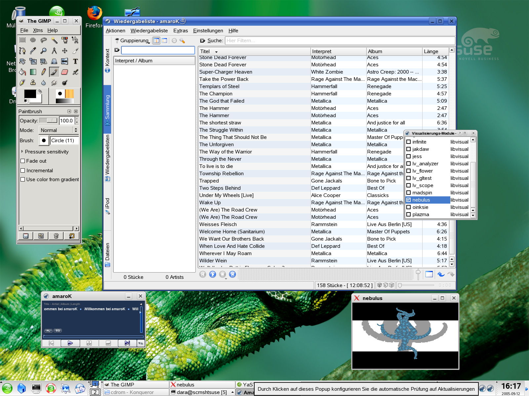Open the paintbrush Mode dropdown
The height and width of the screenshot is (396, 529).
click(x=59, y=130)
